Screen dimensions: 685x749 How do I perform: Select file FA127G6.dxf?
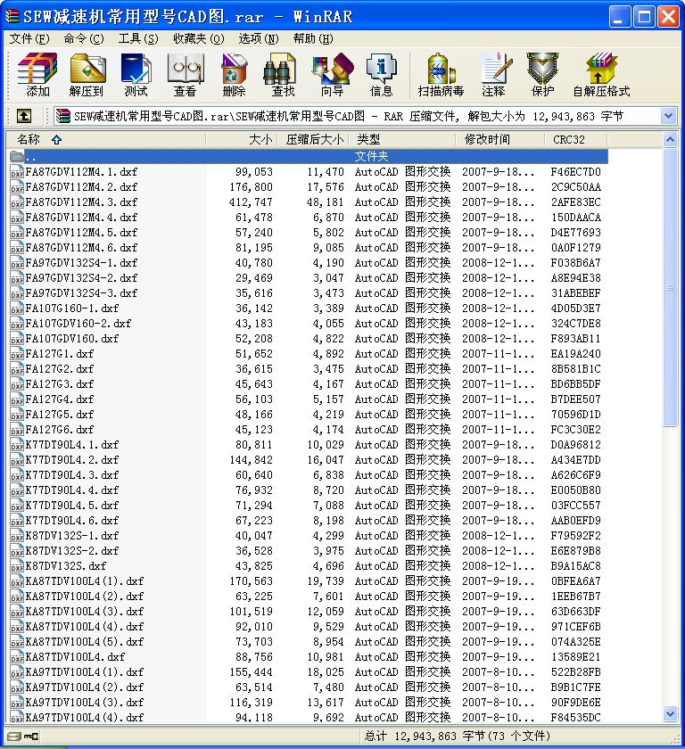point(59,430)
